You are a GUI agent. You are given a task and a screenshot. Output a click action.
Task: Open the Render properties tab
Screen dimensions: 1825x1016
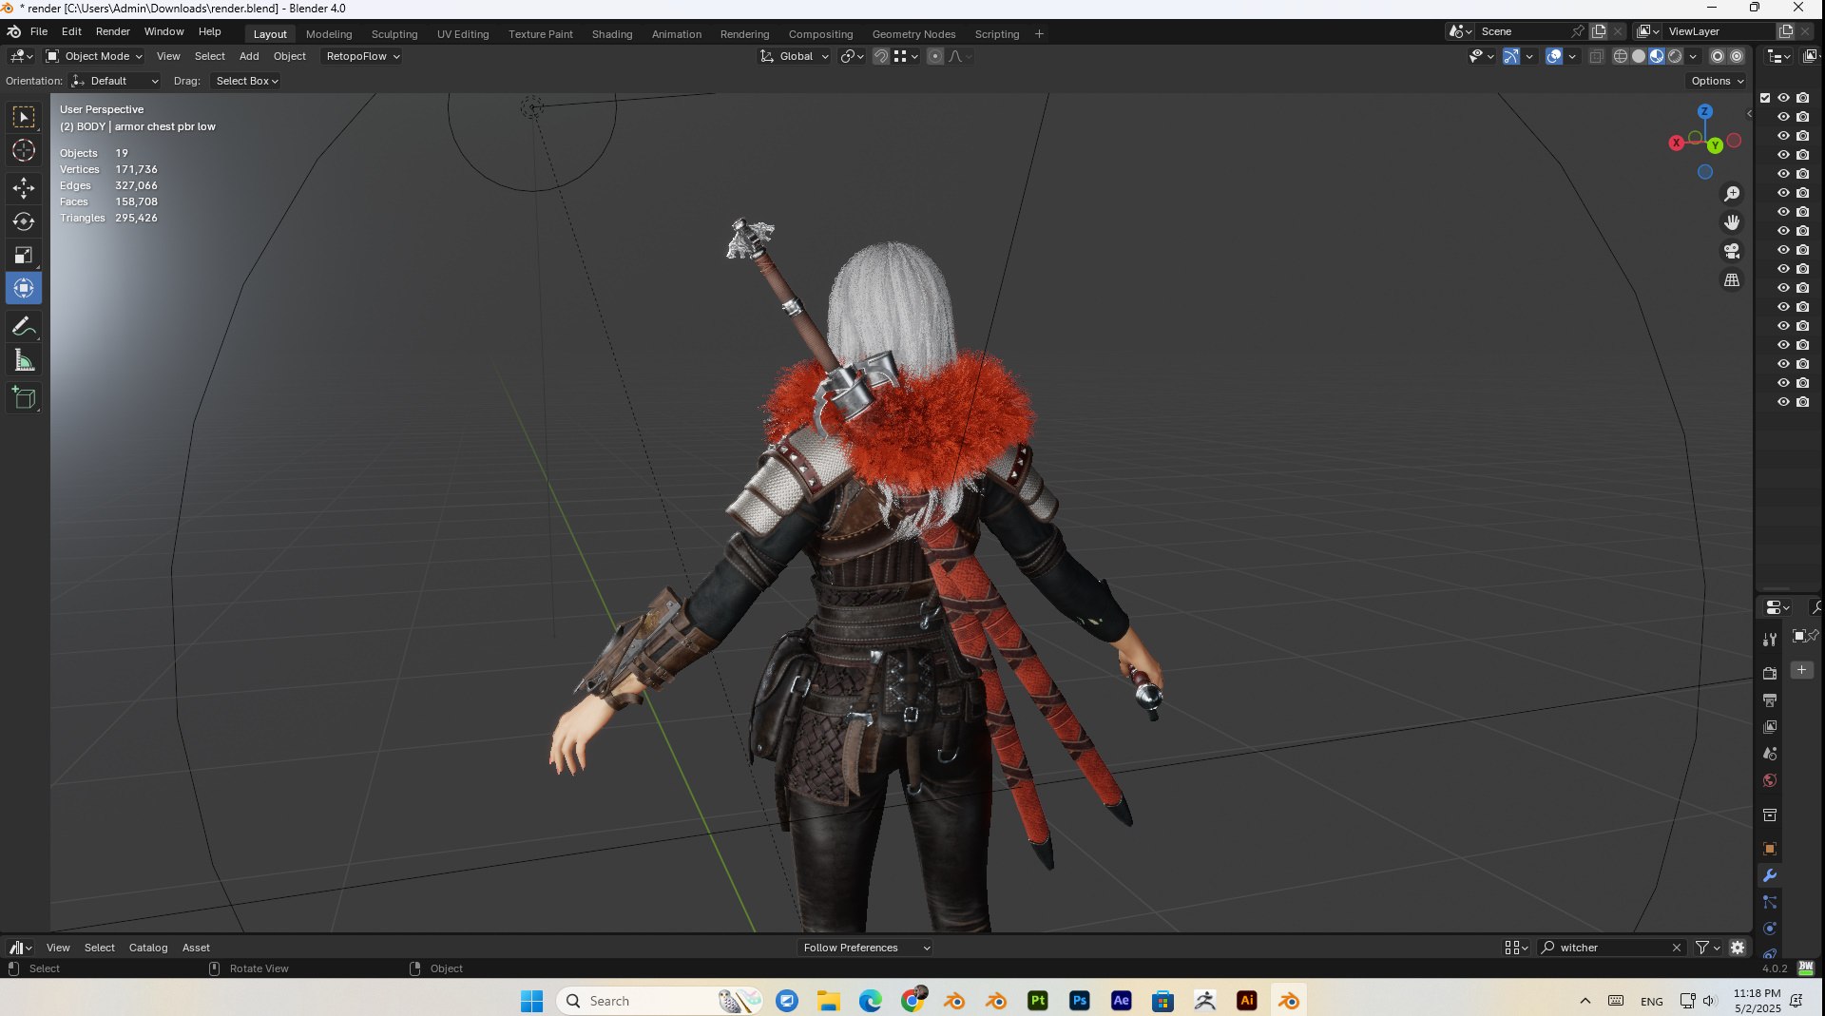(x=1770, y=673)
